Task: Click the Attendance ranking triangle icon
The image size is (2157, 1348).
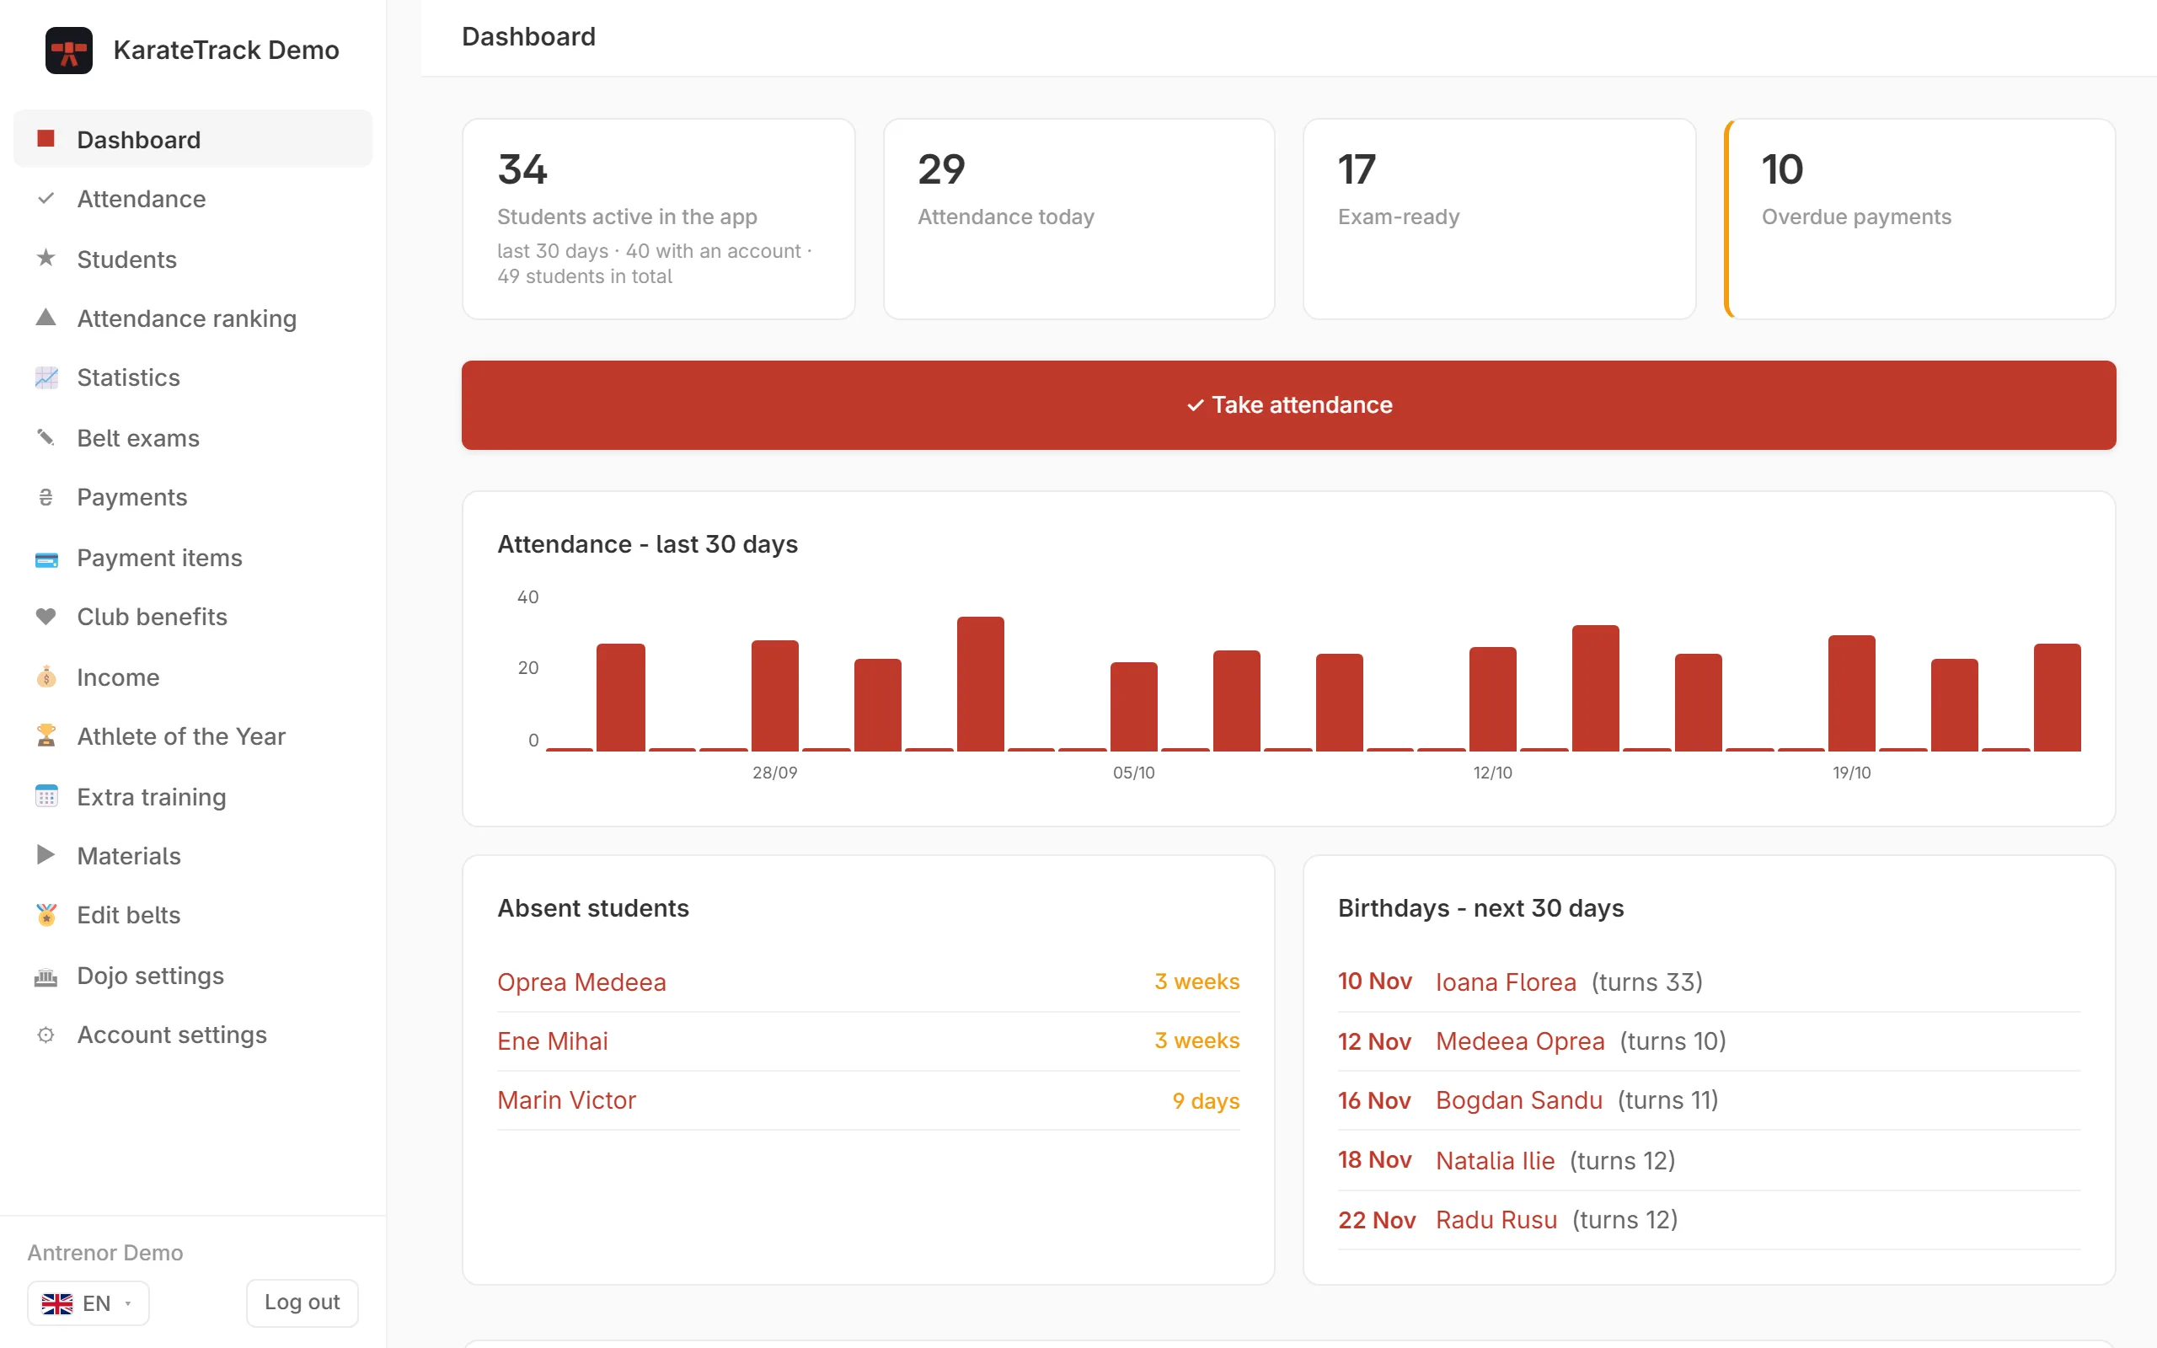Action: (x=45, y=318)
